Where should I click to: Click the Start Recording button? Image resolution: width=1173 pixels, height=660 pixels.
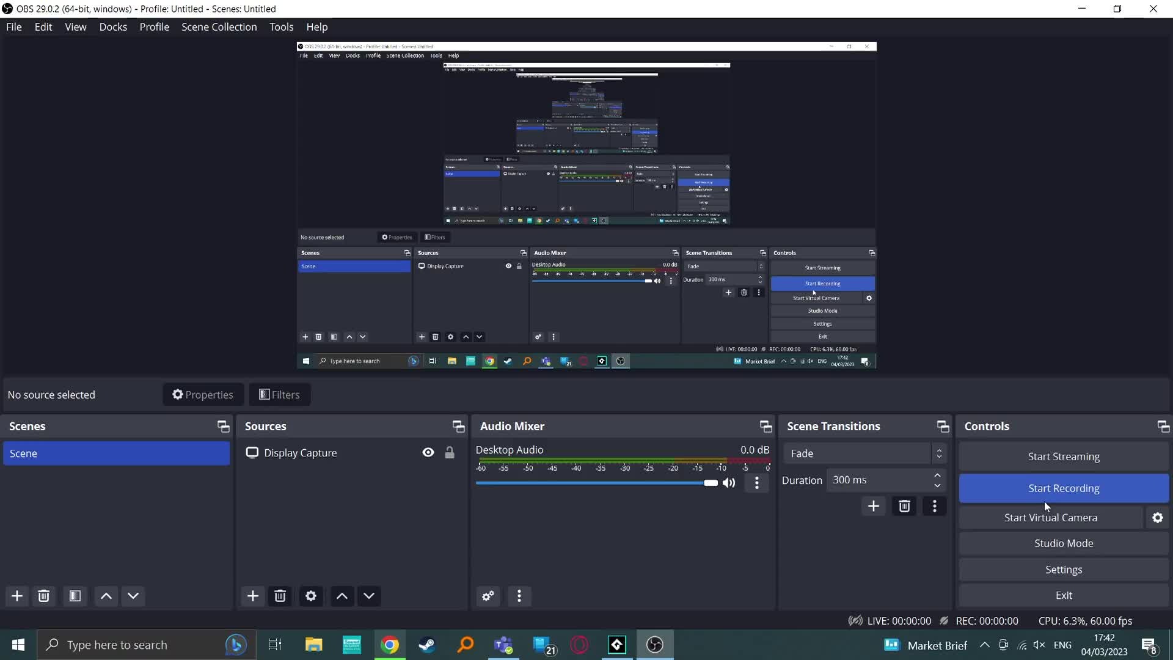click(x=1064, y=488)
